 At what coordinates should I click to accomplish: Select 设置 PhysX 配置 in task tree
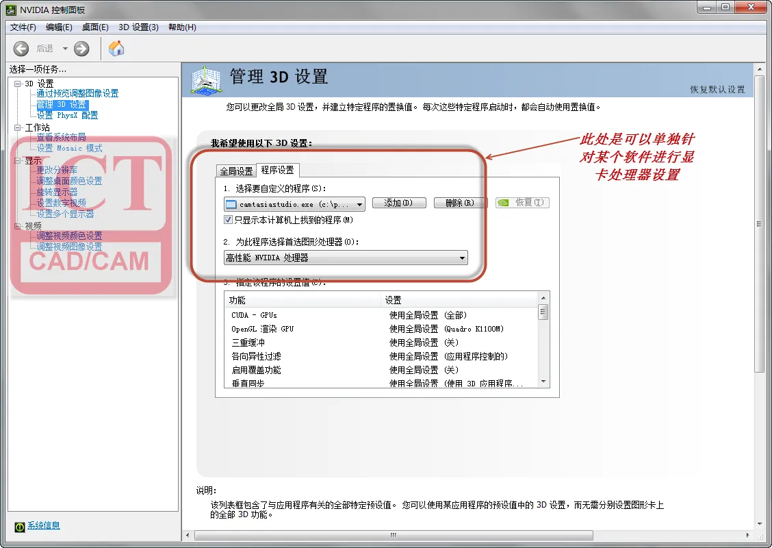[x=67, y=115]
